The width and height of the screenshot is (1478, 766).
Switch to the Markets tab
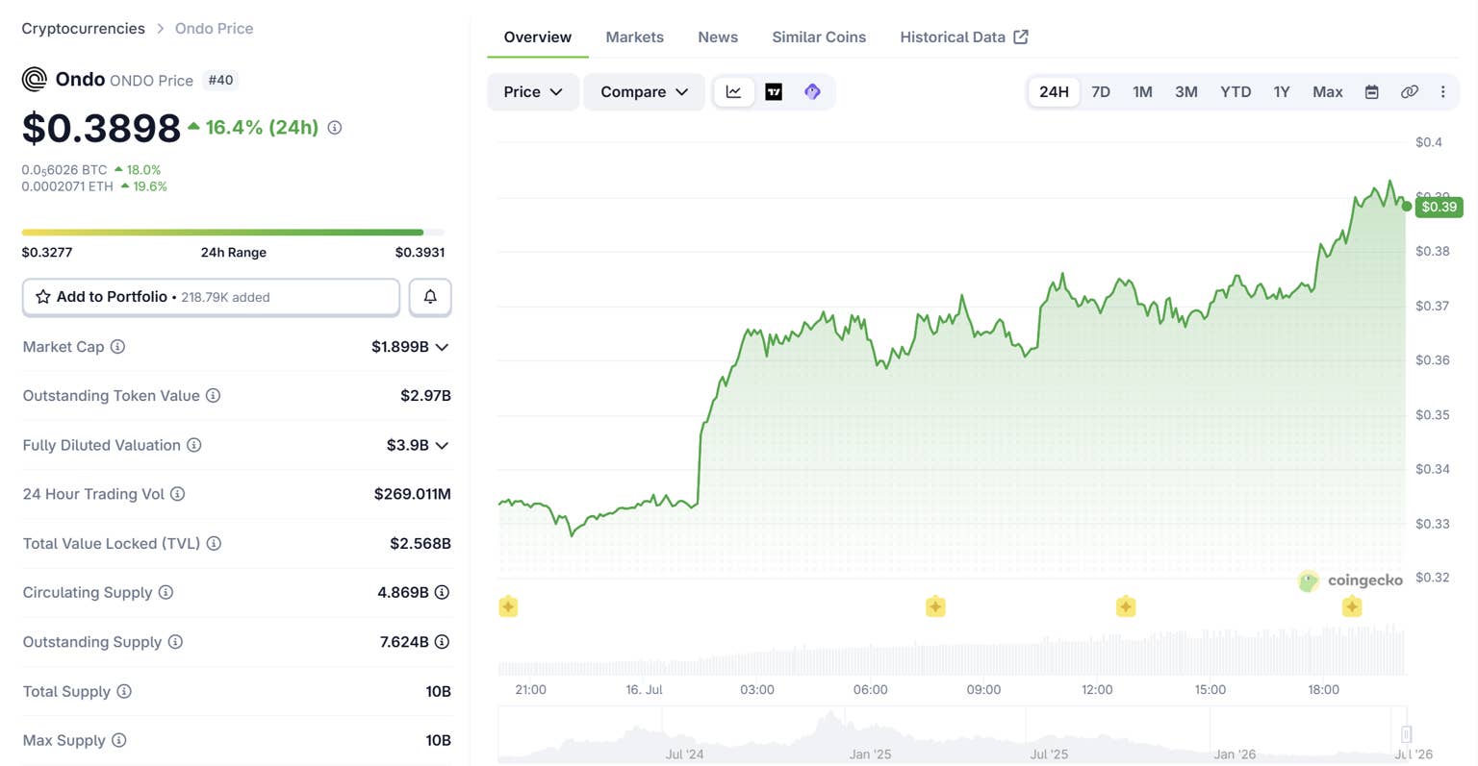[x=634, y=37]
